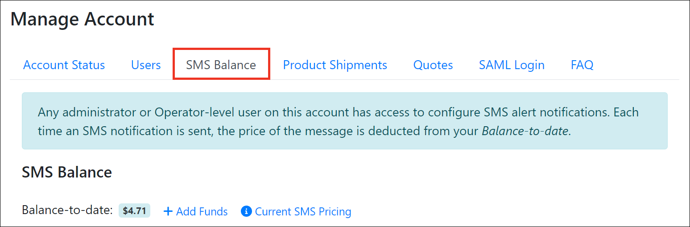Click the bold SMS Balance section heading
This screenshot has height=227, width=690.
pyautogui.click(x=67, y=172)
